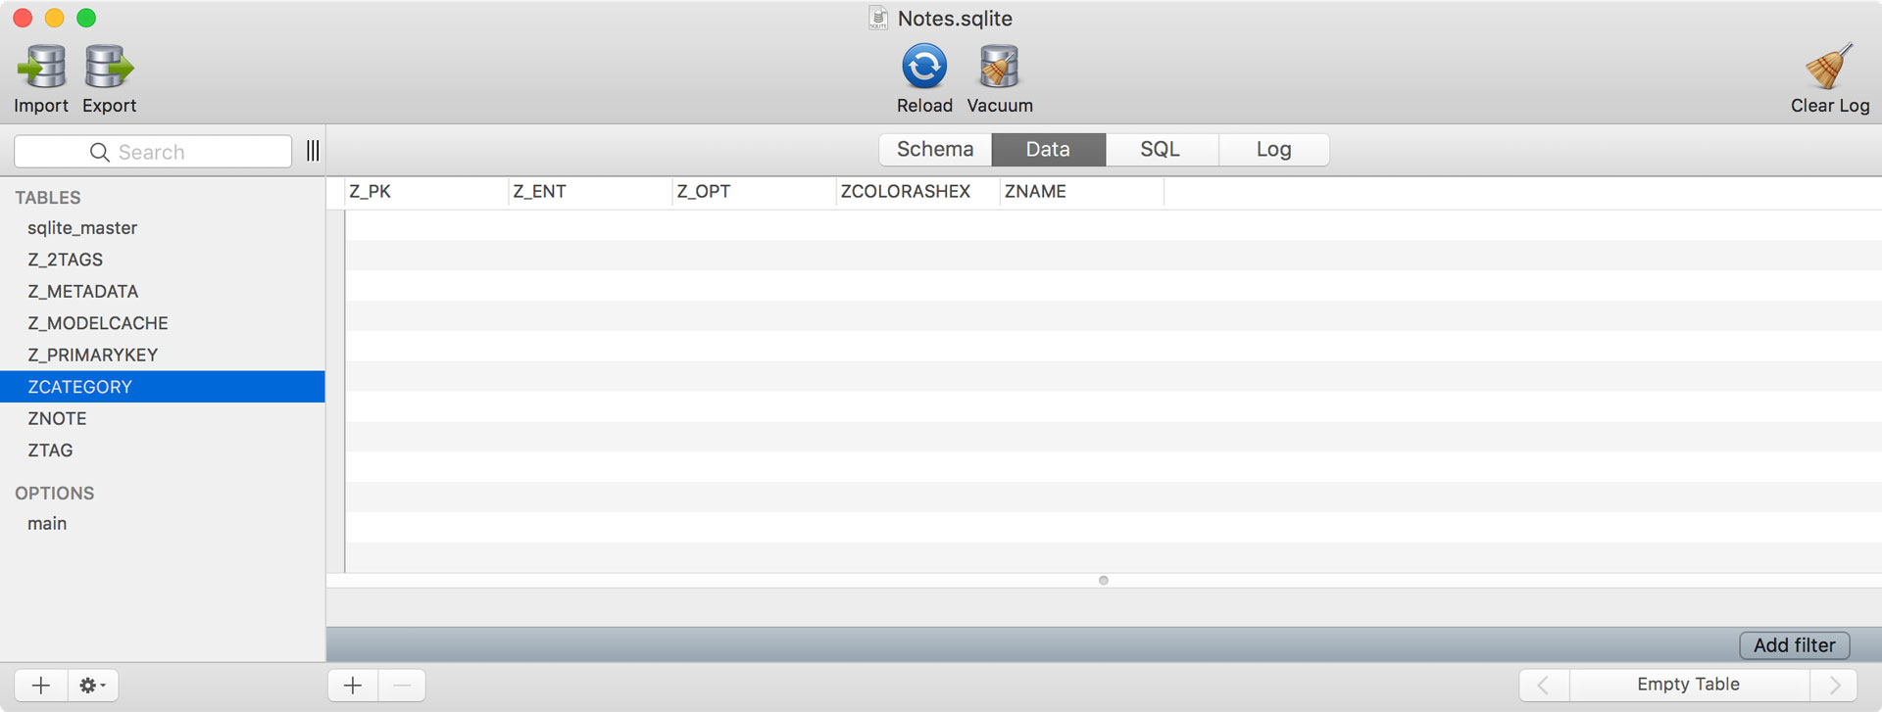Switch to the Data tab

coord(1048,150)
